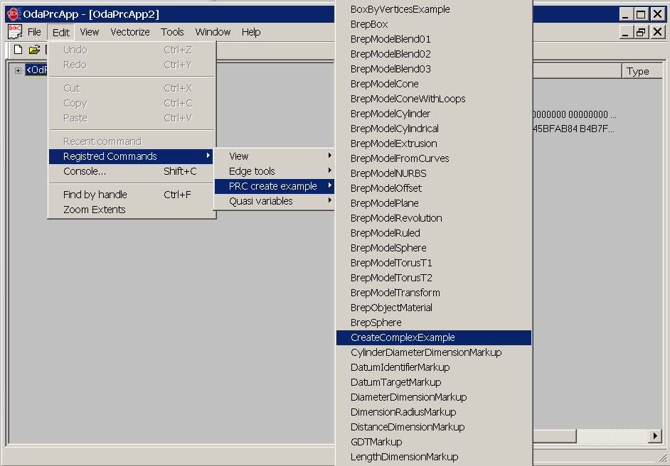Open the Tools menu
Image resolution: width=670 pixels, height=466 pixels.
pos(172,32)
